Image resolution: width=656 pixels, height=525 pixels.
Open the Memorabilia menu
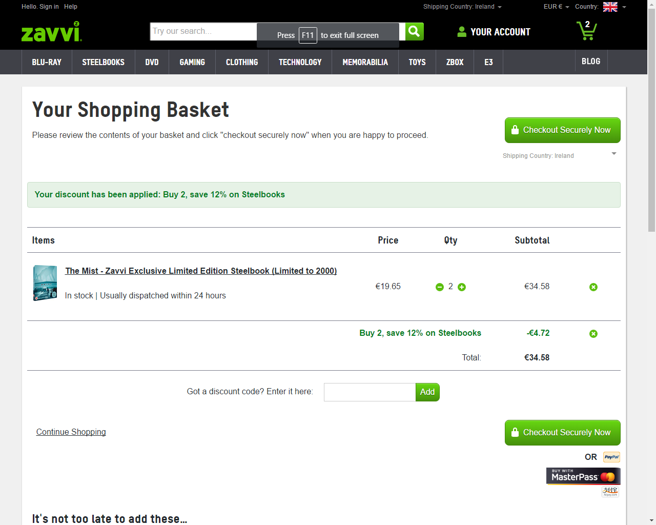365,62
